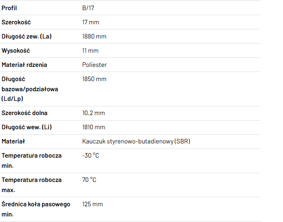The image size is (283, 222).
Task: Click the Profil label
Action: 9,8
